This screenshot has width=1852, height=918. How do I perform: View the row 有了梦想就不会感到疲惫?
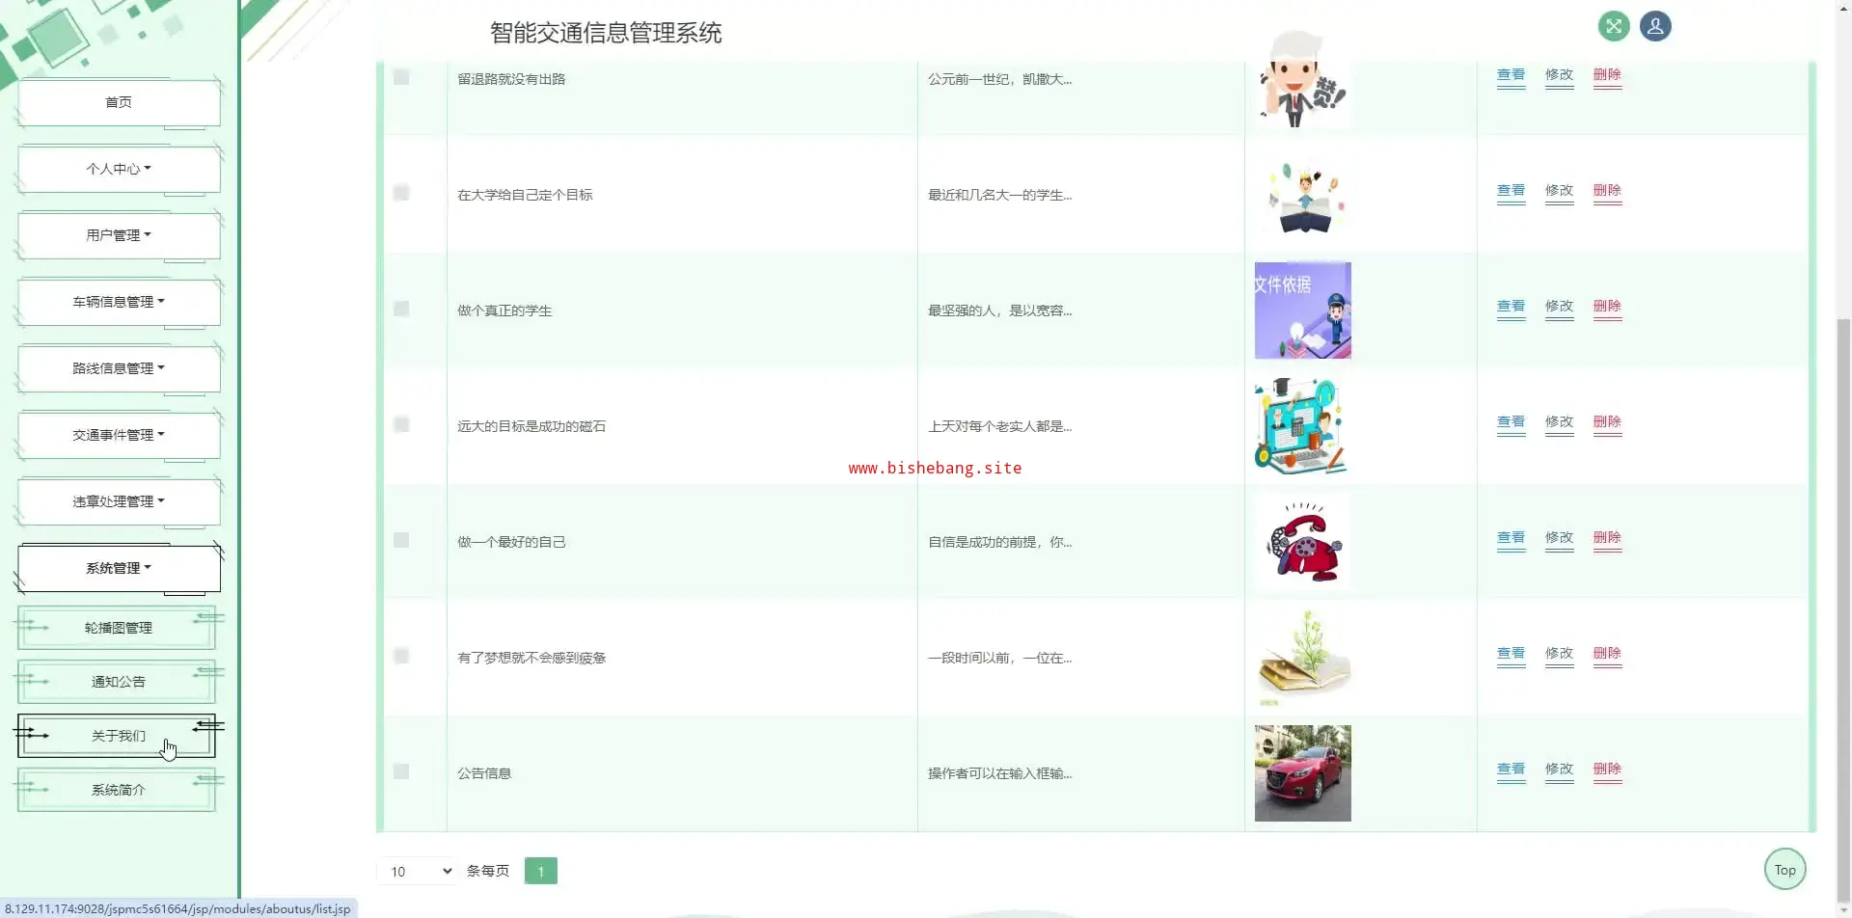(x=1512, y=654)
